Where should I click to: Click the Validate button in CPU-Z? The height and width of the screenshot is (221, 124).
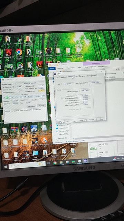pyautogui.click(x=91, y=120)
